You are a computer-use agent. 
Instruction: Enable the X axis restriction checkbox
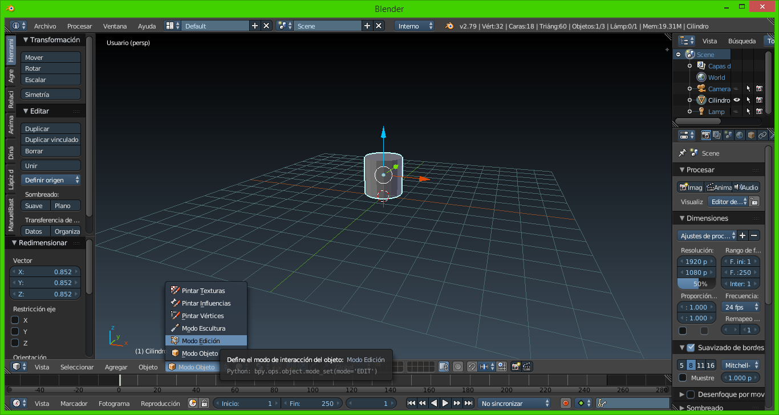(x=15, y=320)
